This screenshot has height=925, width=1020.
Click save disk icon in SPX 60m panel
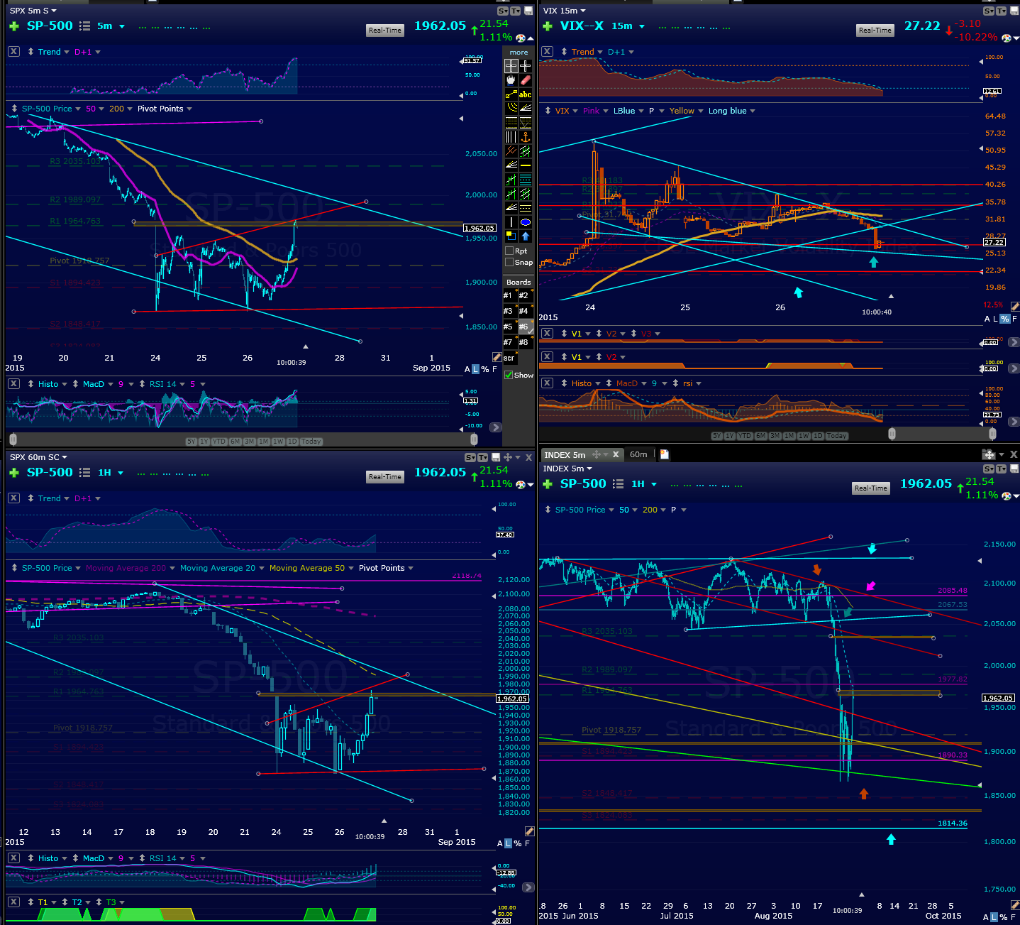tap(497, 458)
